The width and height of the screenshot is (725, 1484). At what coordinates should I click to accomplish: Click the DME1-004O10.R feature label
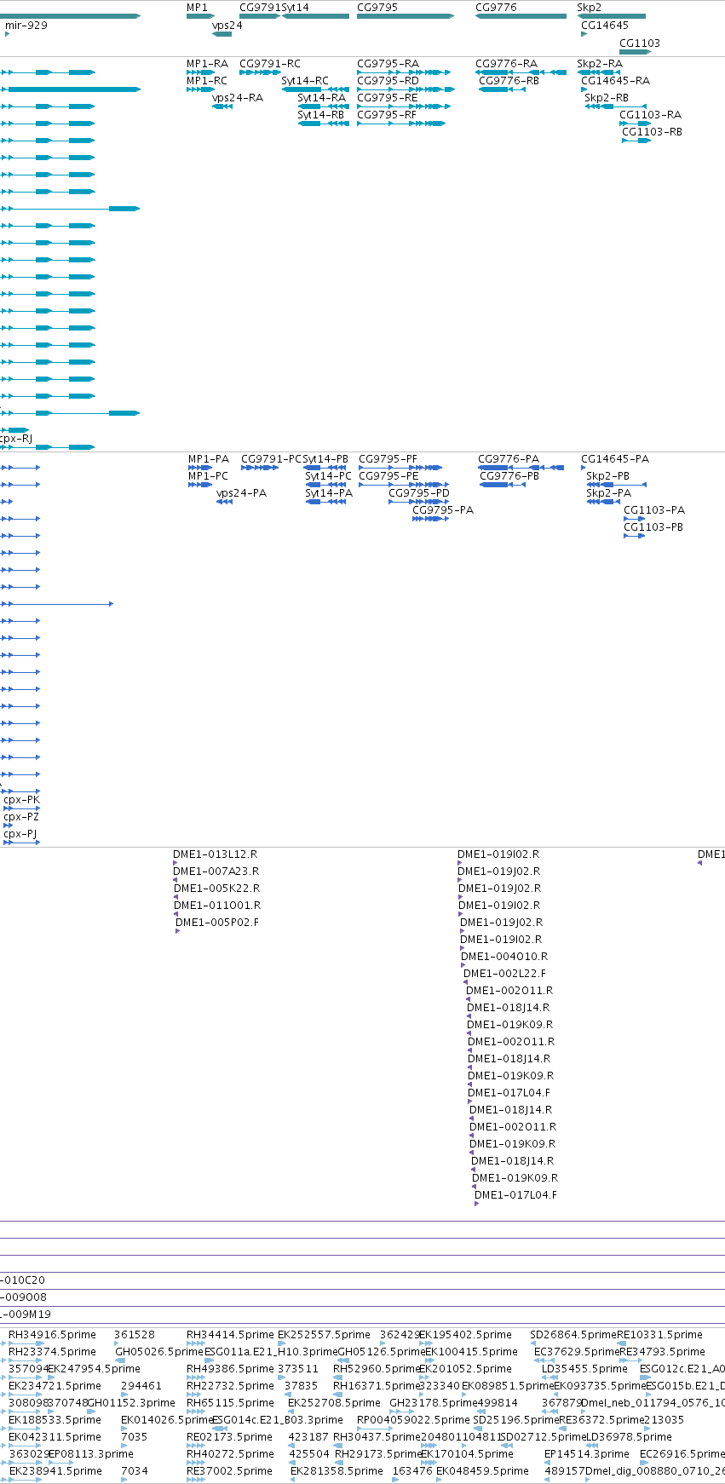[x=504, y=957]
